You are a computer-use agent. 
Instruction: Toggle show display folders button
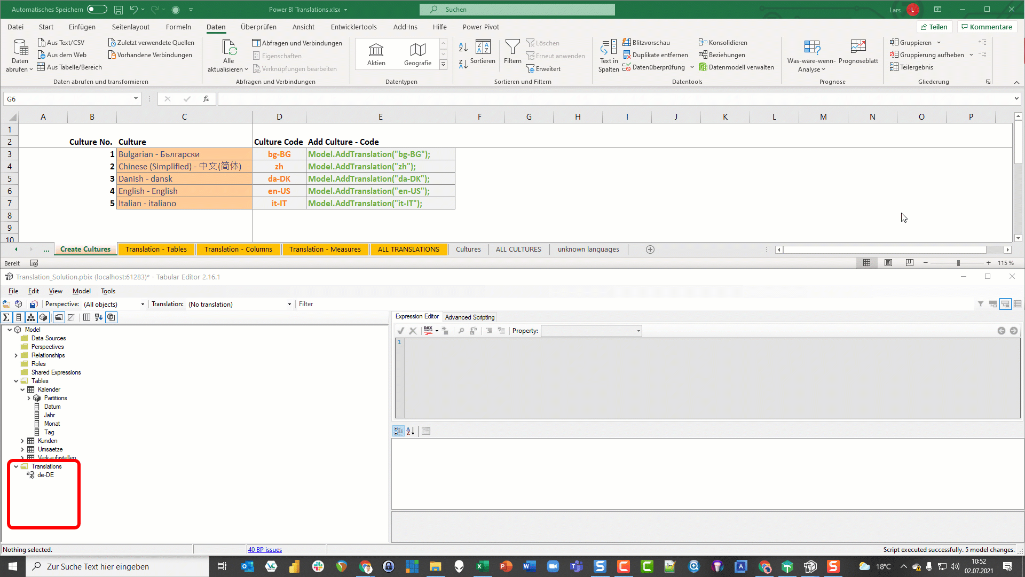pyautogui.click(x=59, y=317)
